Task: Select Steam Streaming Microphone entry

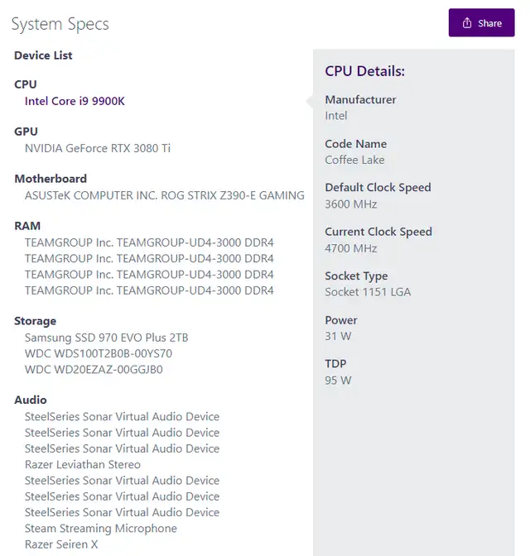Action: tap(101, 529)
